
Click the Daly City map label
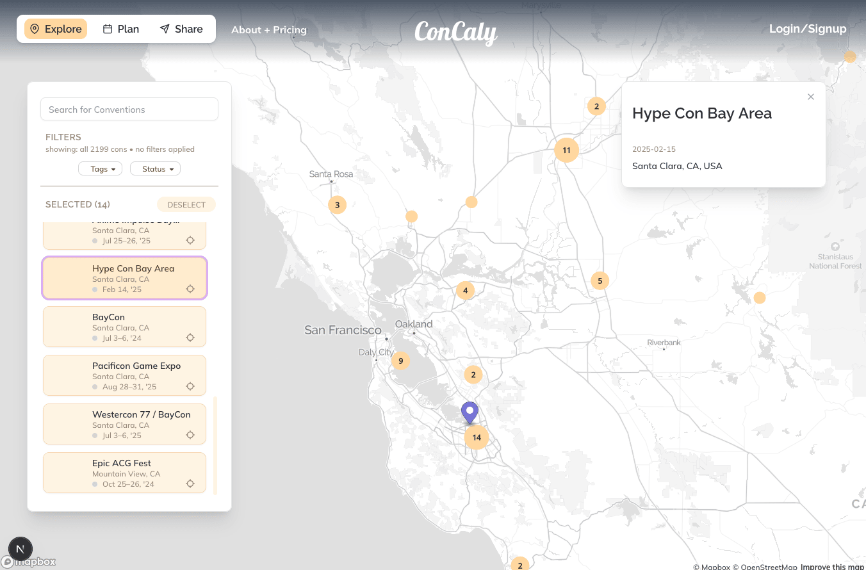[x=377, y=352]
